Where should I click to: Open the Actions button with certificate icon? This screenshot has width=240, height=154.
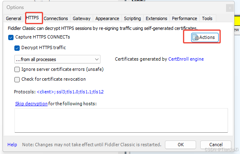pos(205,37)
